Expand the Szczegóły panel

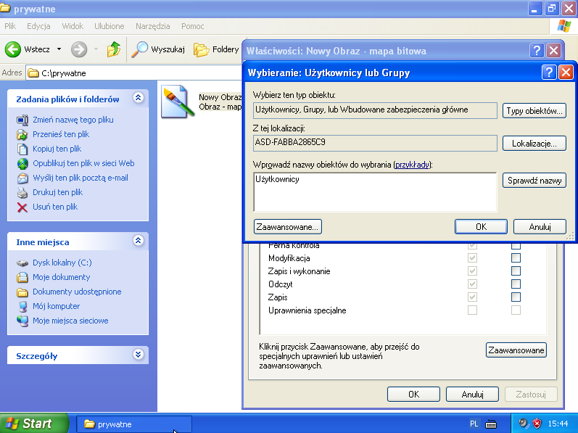pos(138,355)
